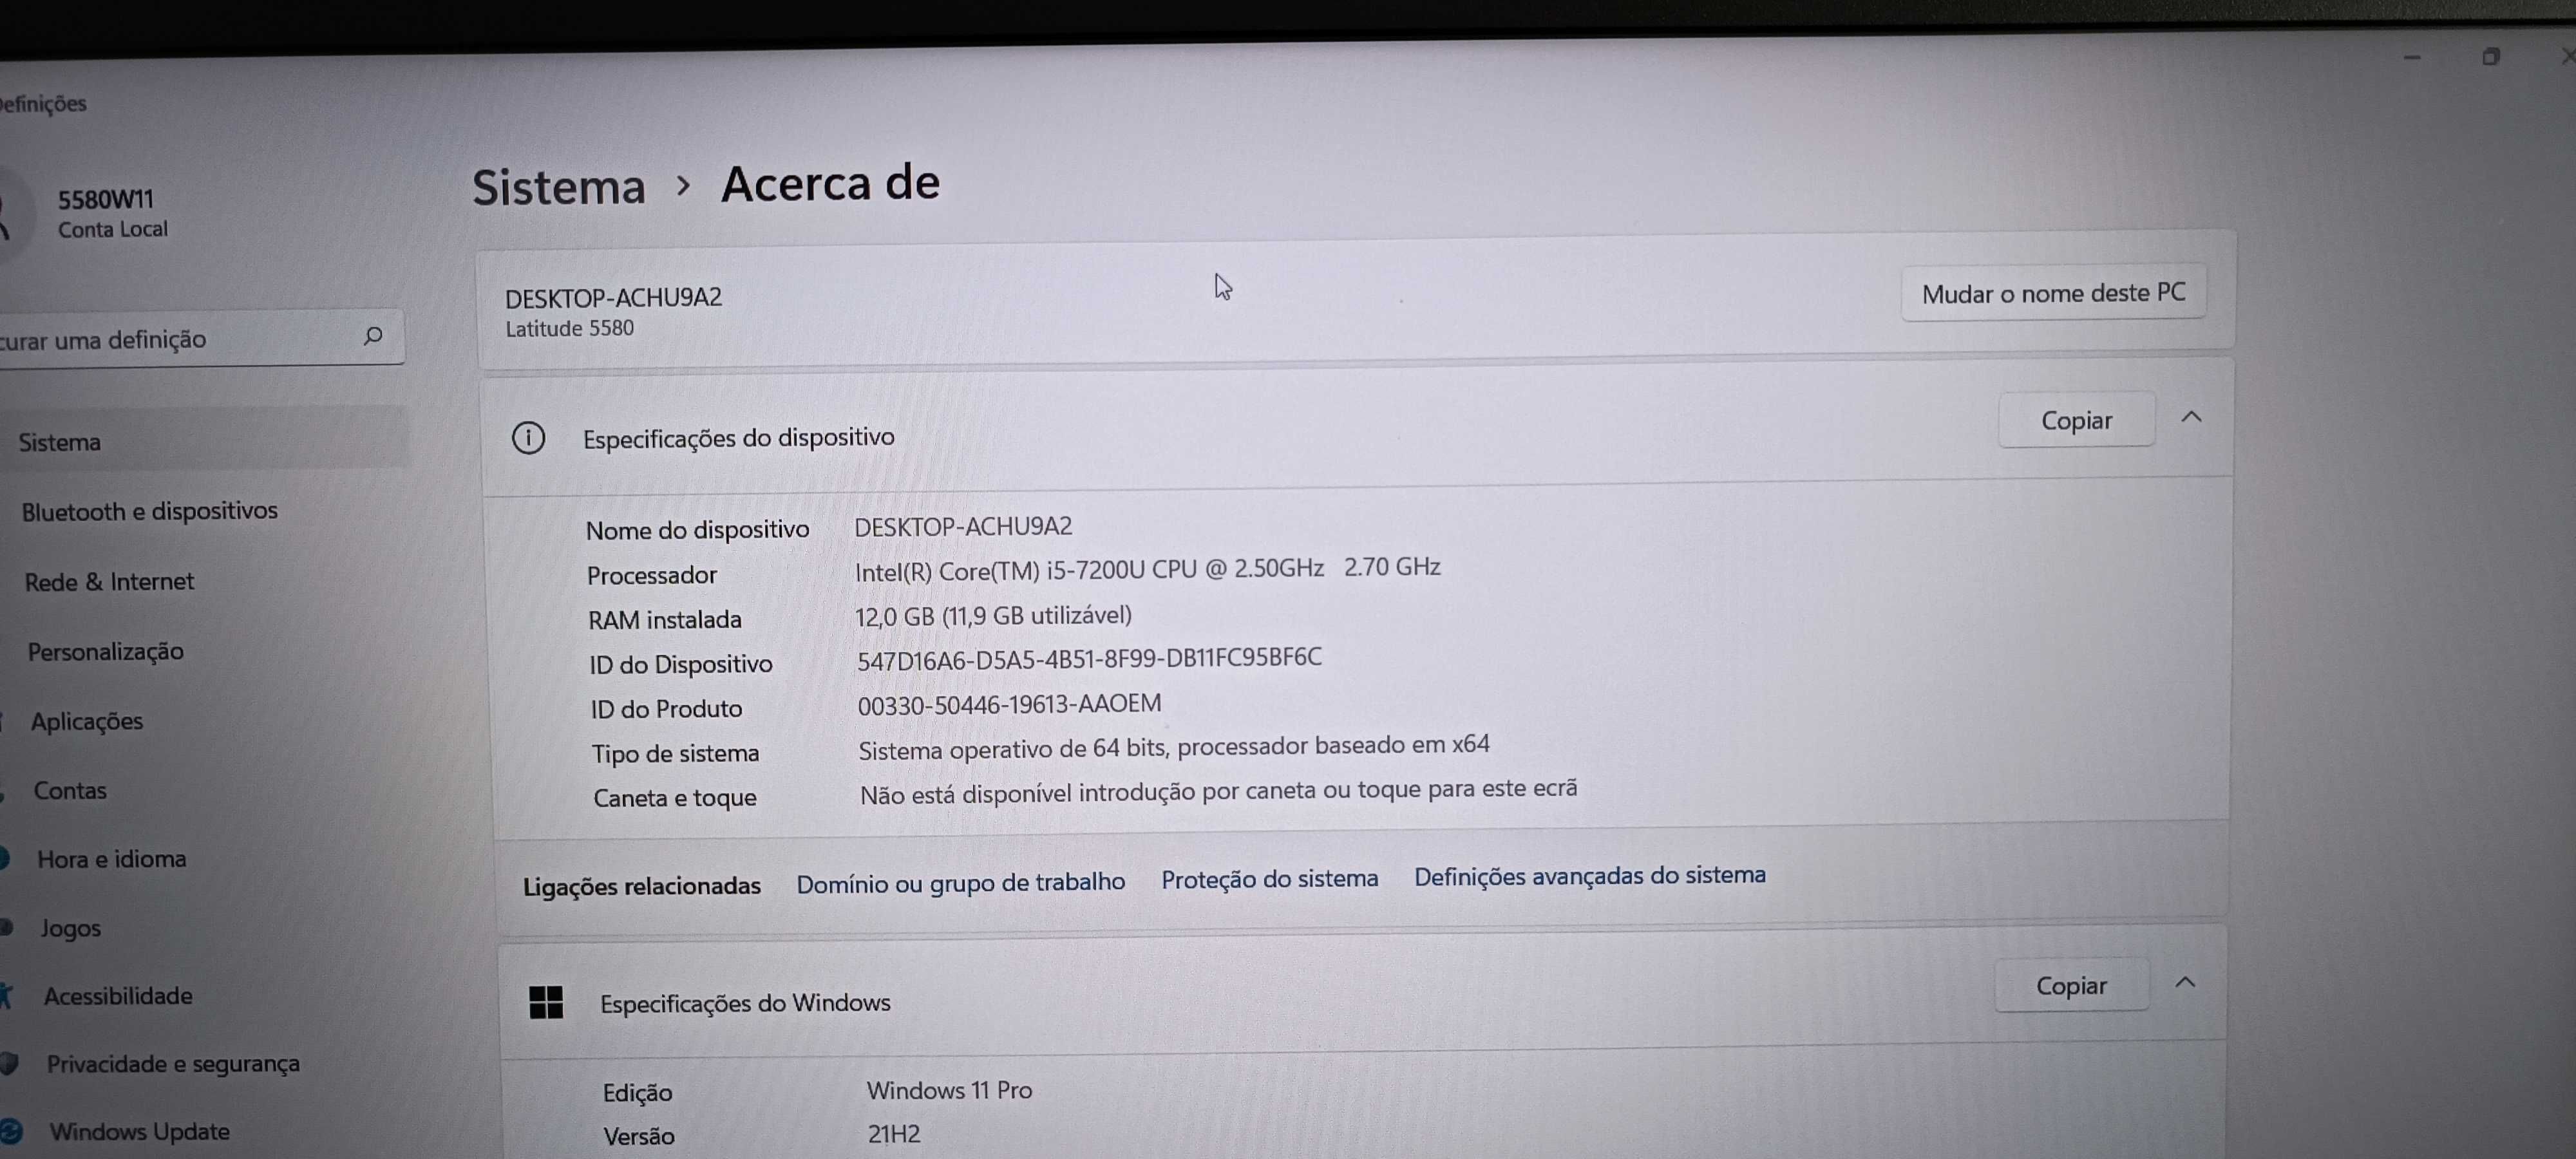Click the info icon beside Especificações do dispositivo
The image size is (2576, 1159).
(x=528, y=438)
